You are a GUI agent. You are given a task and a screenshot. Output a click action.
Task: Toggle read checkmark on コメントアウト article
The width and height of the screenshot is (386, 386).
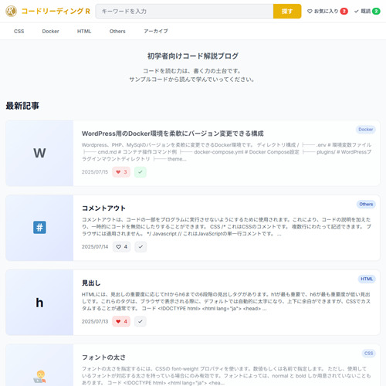[141, 246]
